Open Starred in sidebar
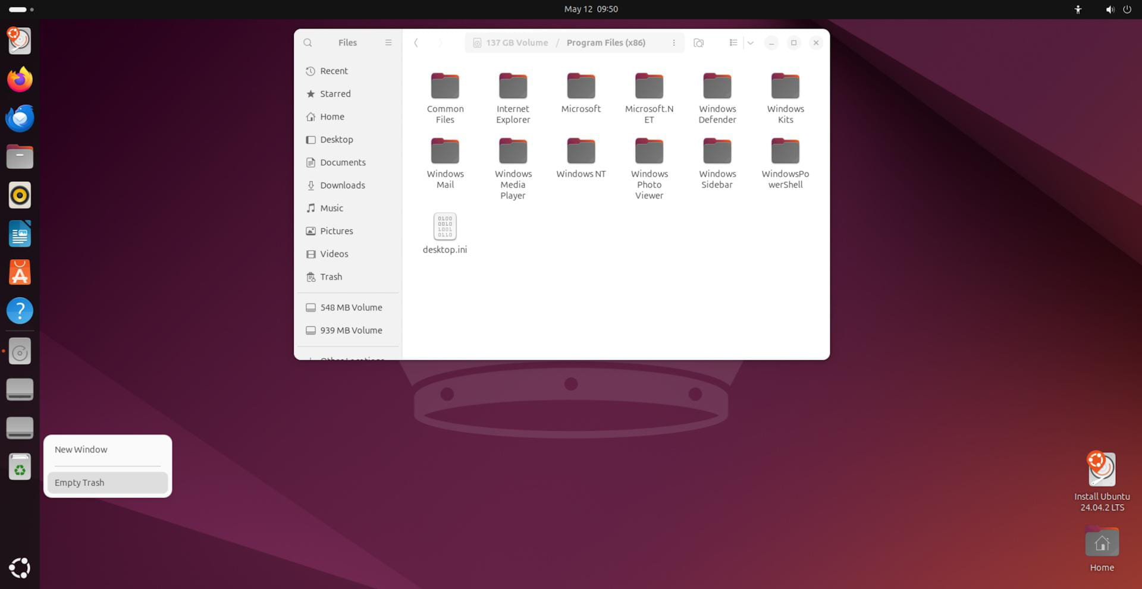This screenshot has width=1142, height=589. [348, 94]
